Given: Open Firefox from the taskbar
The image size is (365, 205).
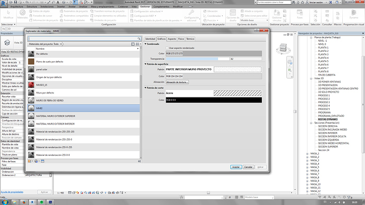Looking at the screenshot, I should point(24,202).
